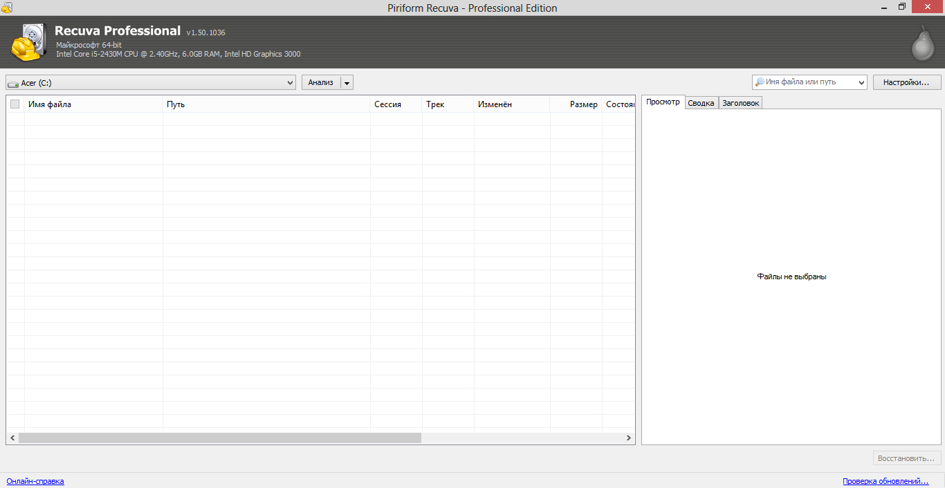Click the Recuva title bar app icon
Screen dimensions: 945x488
point(6,8)
